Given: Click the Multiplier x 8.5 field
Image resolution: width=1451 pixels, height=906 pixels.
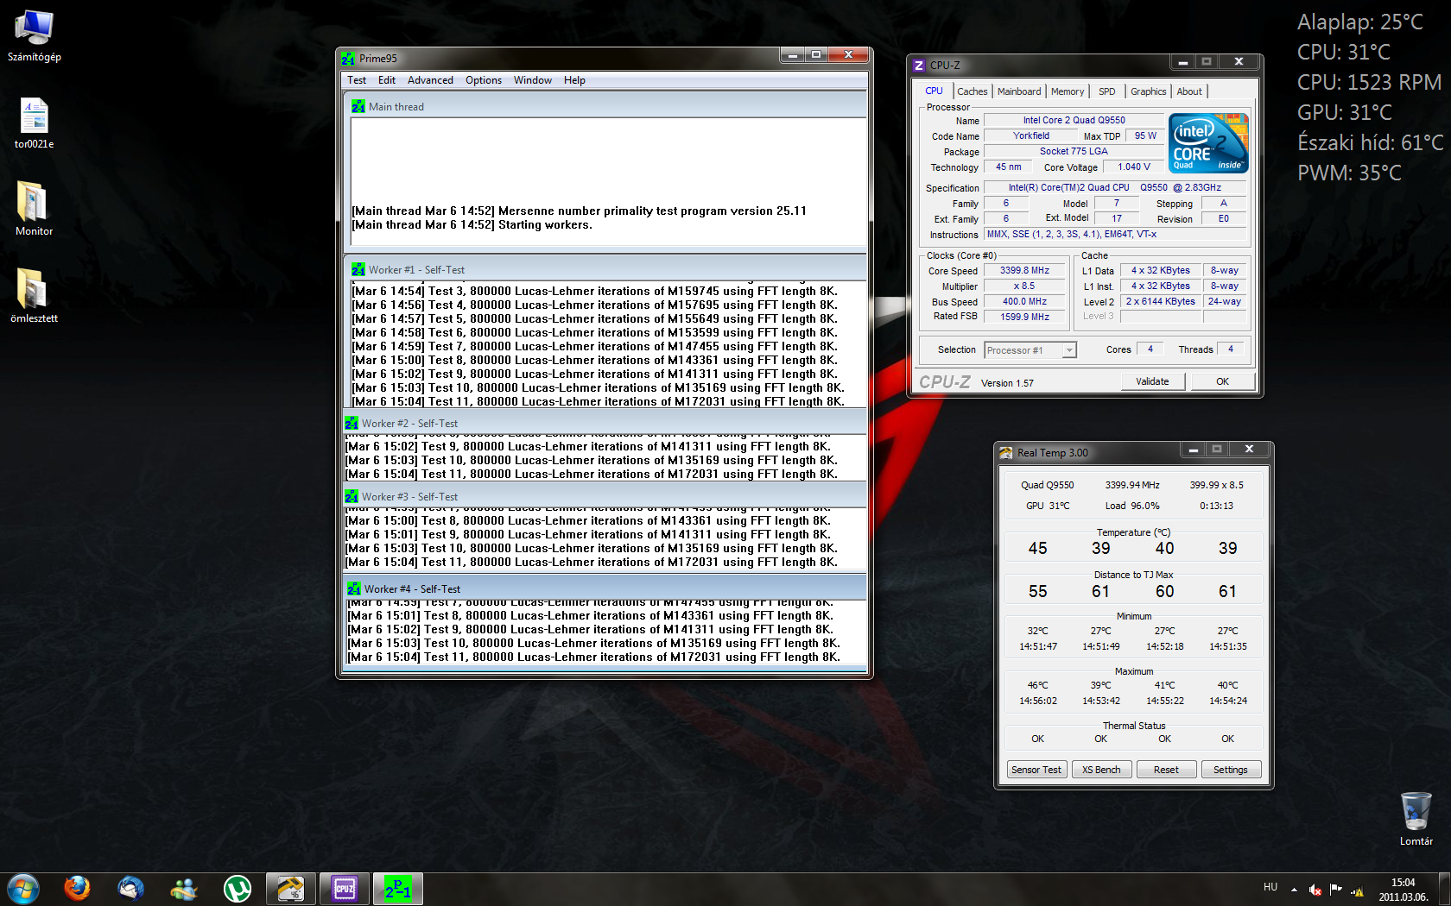Looking at the screenshot, I should pos(1025,286).
